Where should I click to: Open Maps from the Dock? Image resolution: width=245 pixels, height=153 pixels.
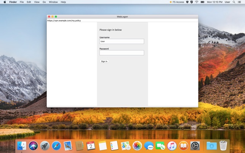126,146
